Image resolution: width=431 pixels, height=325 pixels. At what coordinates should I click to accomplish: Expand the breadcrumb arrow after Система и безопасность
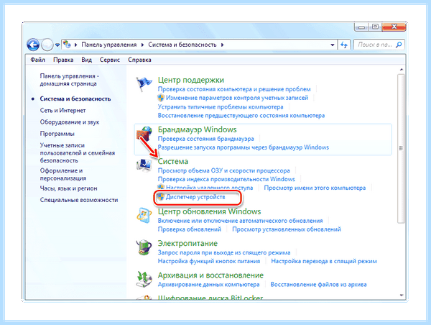222,45
